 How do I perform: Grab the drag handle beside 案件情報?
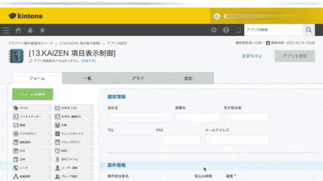click(102, 165)
